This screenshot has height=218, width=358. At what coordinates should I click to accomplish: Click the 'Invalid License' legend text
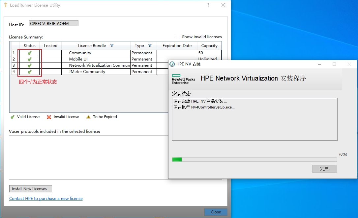coord(66,117)
